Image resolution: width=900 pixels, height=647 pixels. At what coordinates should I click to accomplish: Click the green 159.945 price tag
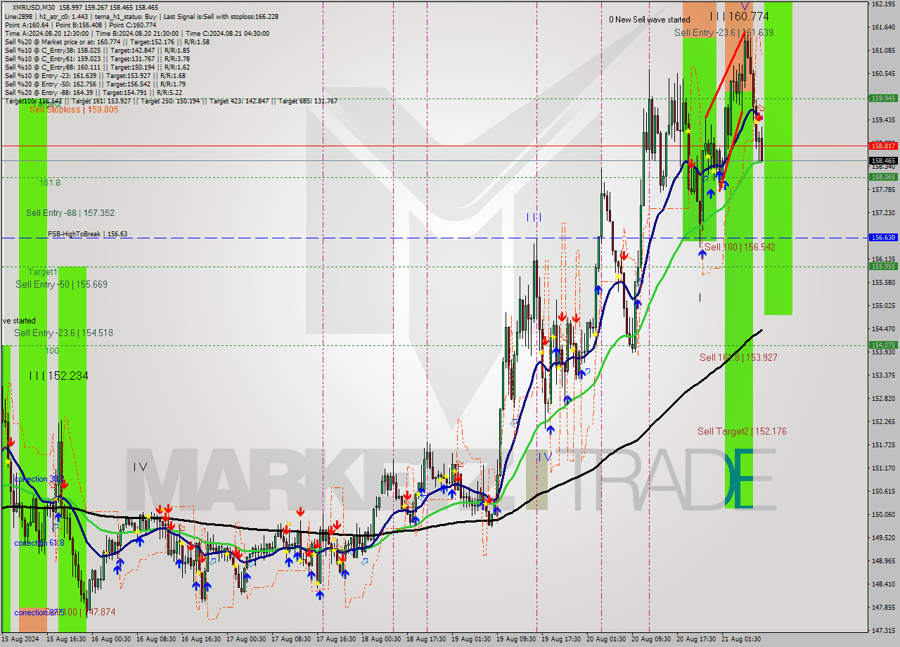click(x=883, y=98)
